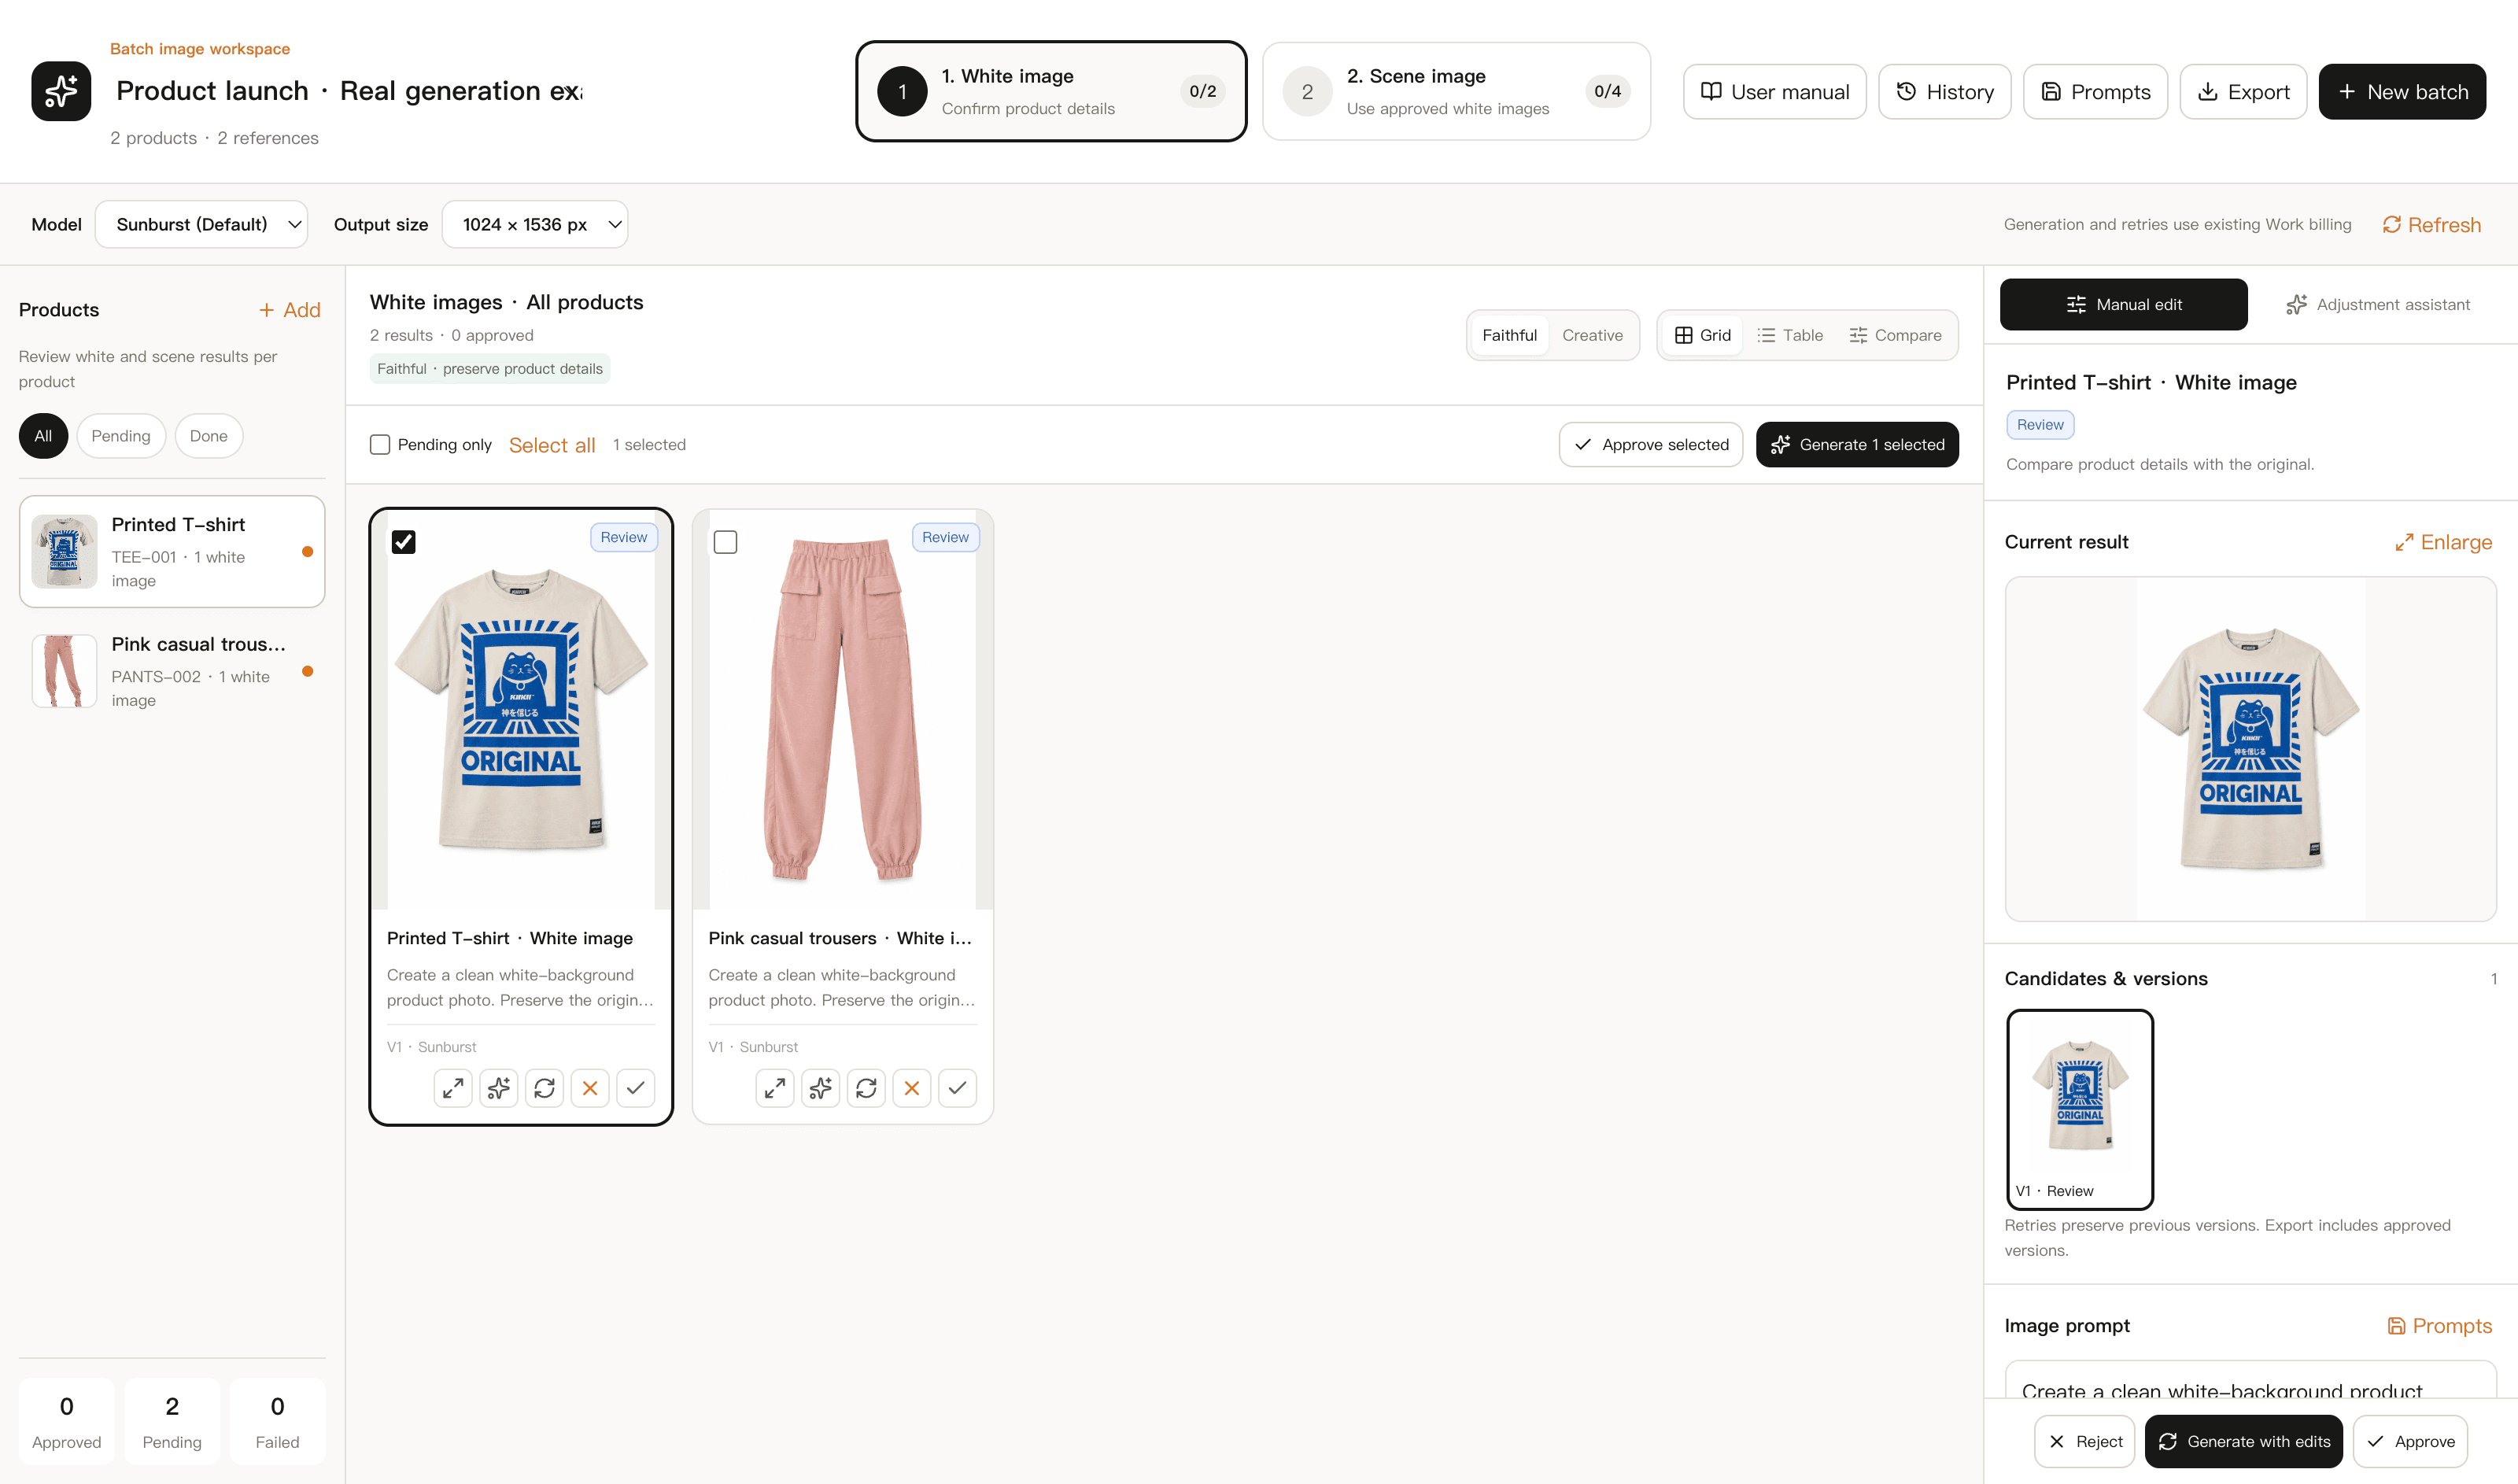Screen dimensions: 2518x1484
Task: Switch to Table view
Action: click(x=1790, y=335)
